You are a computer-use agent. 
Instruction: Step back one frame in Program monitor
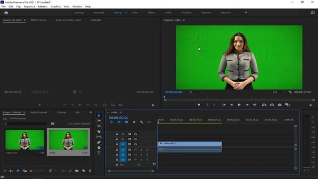[x=232, y=105]
